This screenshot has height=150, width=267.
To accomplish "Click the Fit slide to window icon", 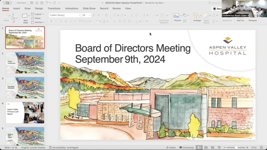I will tap(262, 147).
